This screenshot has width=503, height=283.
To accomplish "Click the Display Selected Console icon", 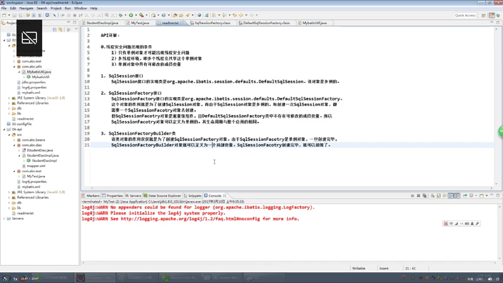I will coord(471,196).
